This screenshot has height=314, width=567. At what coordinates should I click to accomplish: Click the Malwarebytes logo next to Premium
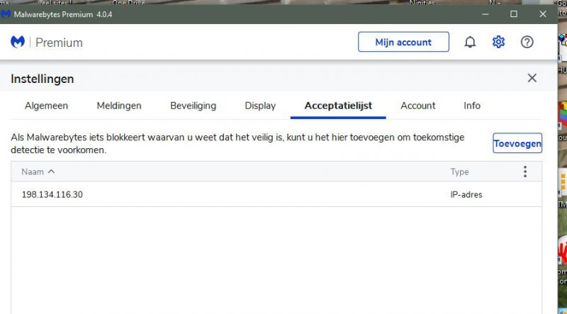(18, 42)
